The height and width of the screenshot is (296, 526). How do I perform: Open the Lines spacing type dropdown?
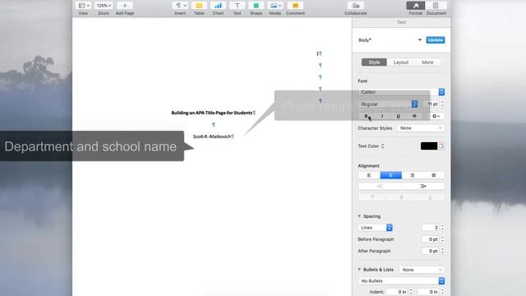(376, 228)
